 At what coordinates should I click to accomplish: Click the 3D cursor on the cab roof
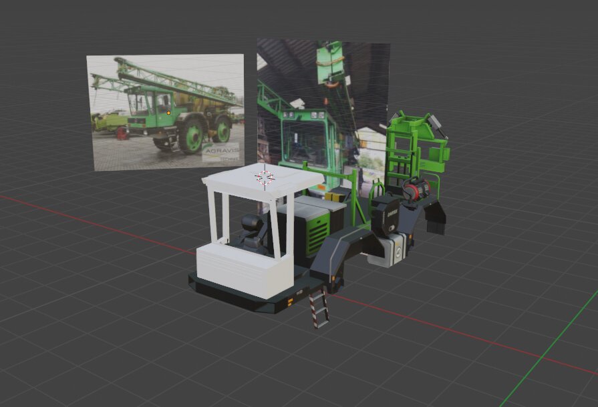pos(265,177)
